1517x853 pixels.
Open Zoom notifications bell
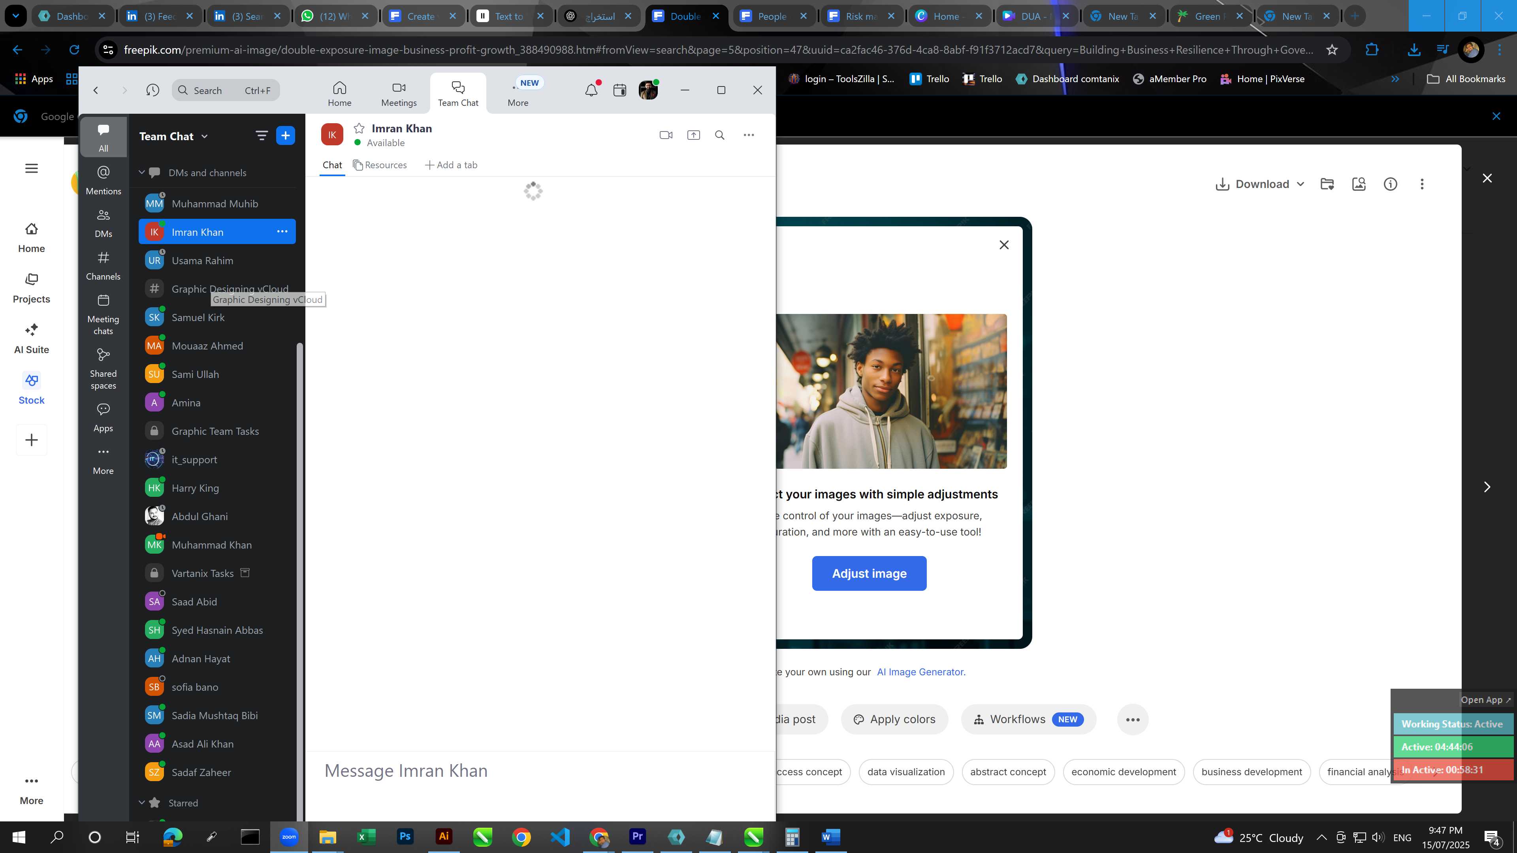tap(591, 90)
